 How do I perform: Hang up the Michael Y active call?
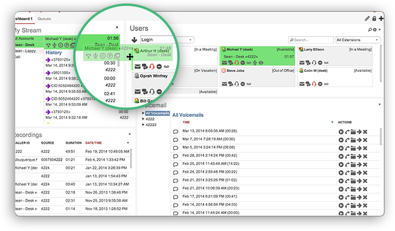point(48,45)
